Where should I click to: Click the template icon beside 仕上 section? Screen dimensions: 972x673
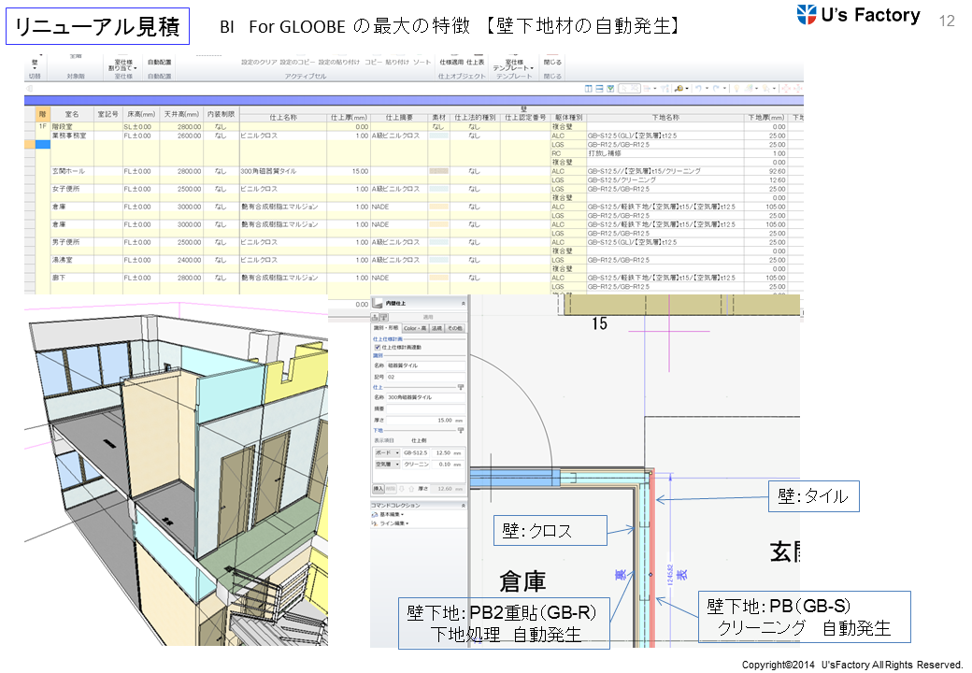(460, 386)
